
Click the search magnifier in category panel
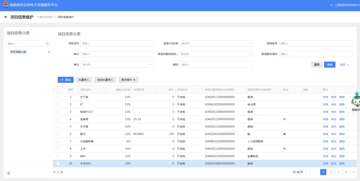[47, 44]
